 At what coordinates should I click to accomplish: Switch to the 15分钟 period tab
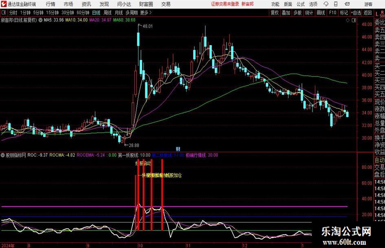(x=53, y=13)
